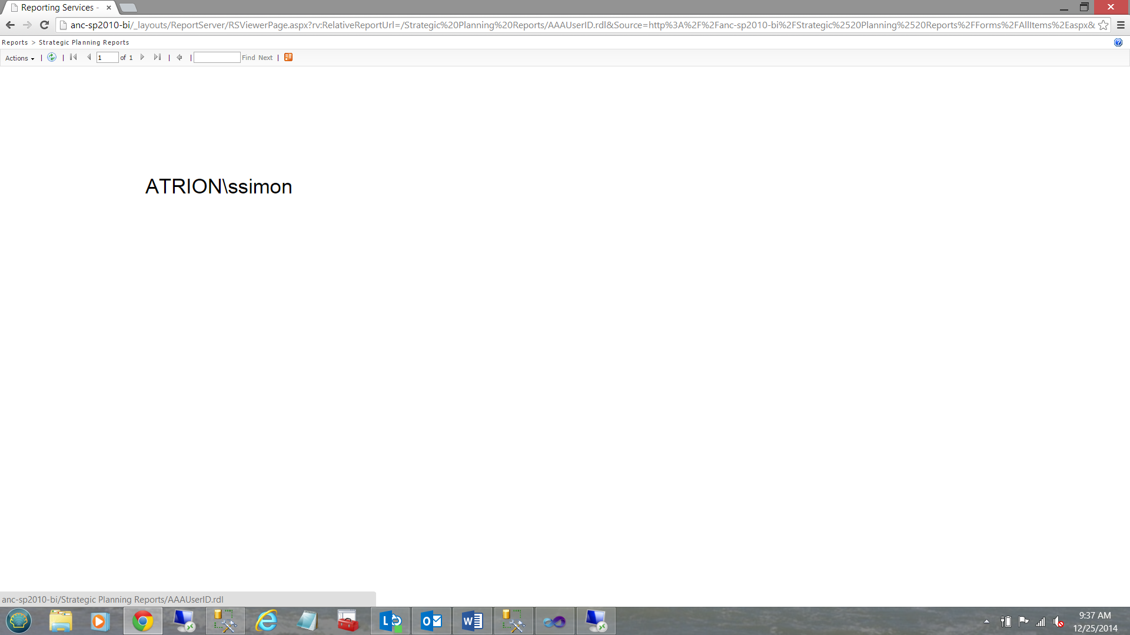
Task: Open the Chrome hamburger menu
Action: pos(1121,25)
